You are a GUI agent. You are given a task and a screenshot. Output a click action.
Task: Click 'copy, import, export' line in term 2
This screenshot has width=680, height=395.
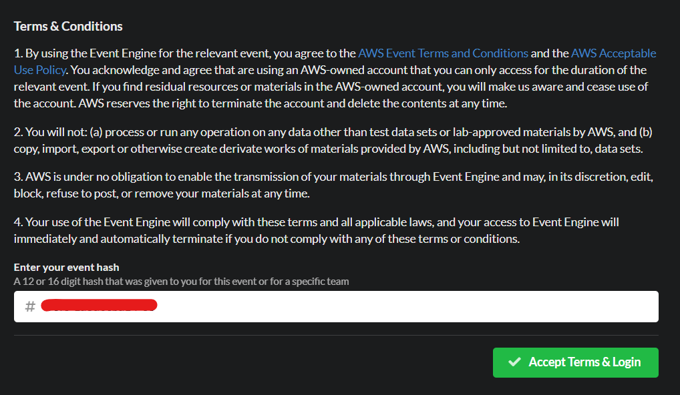328,149
